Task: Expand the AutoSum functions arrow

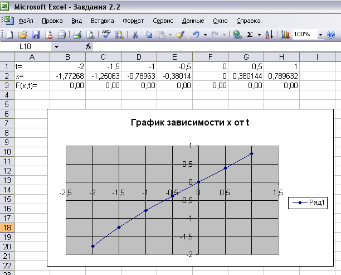Action: pos(259,35)
